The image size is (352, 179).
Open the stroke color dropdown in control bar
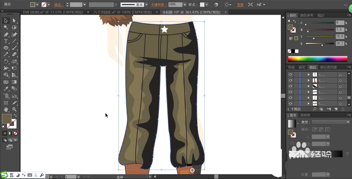49,5
